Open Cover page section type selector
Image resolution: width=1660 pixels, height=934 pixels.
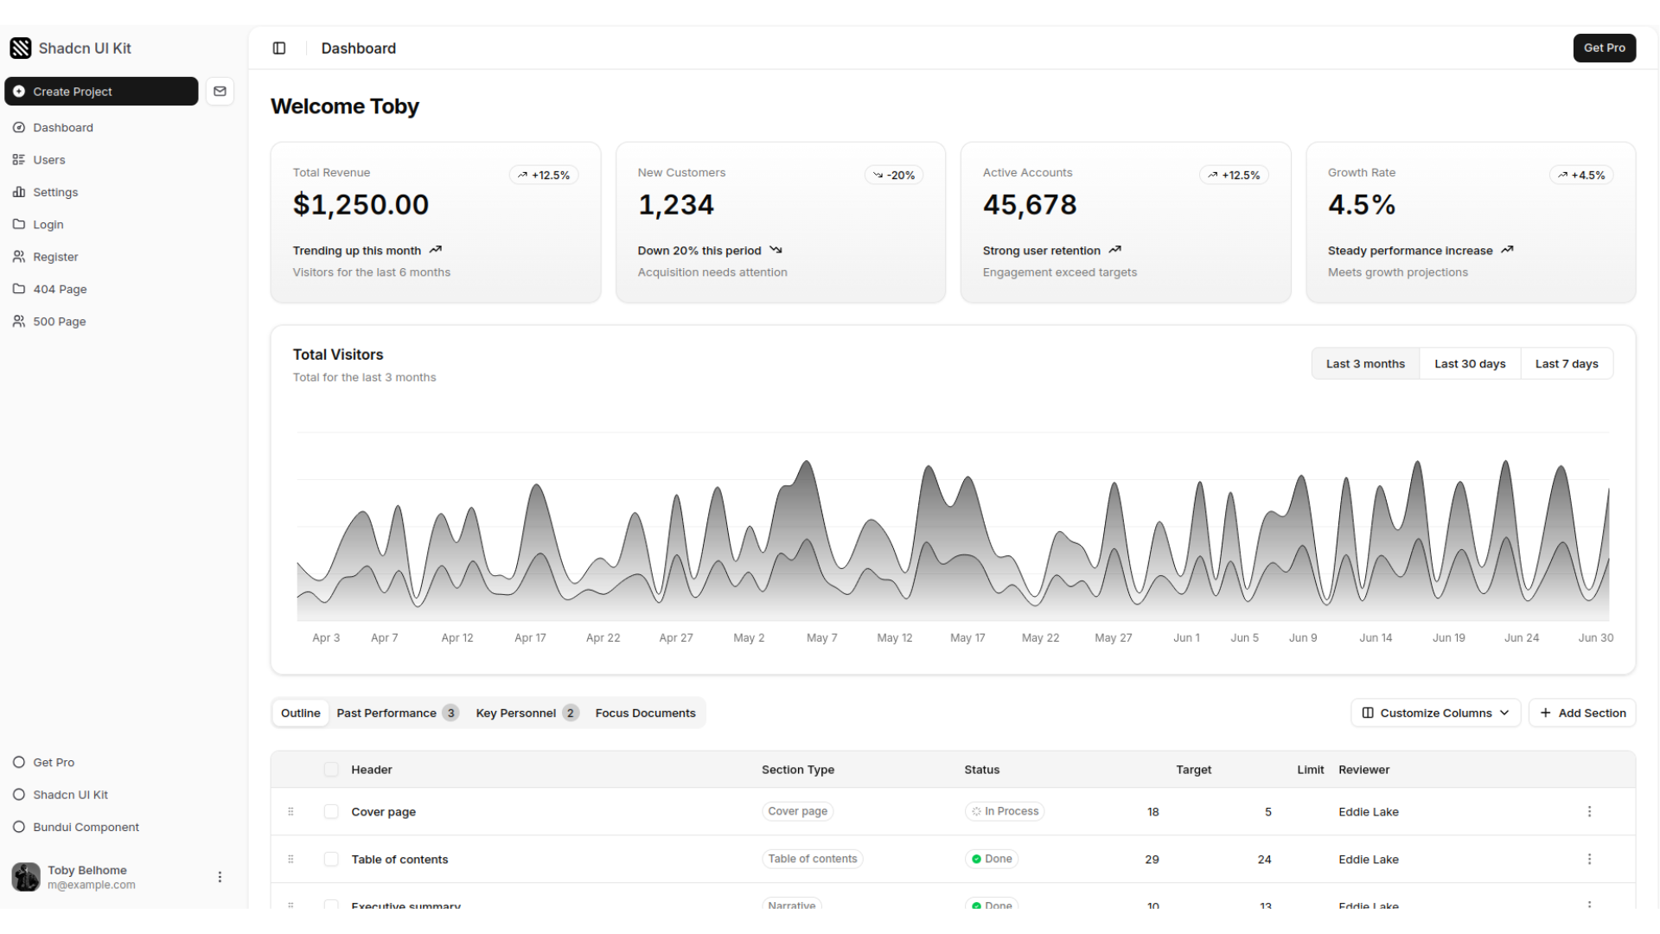pyautogui.click(x=797, y=811)
